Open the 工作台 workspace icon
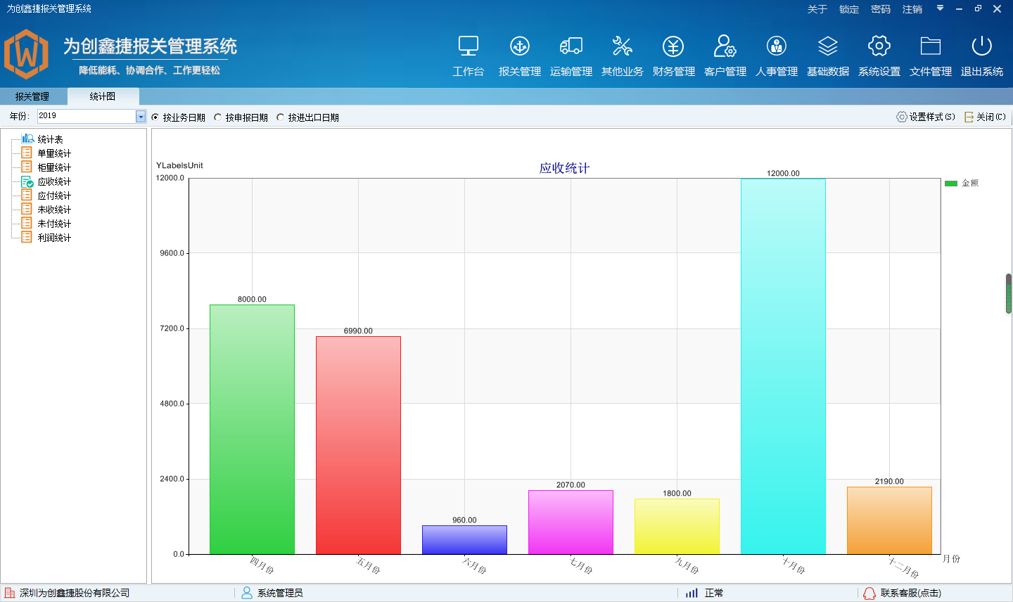Screen dimensions: 1013x602 pyautogui.click(x=469, y=55)
